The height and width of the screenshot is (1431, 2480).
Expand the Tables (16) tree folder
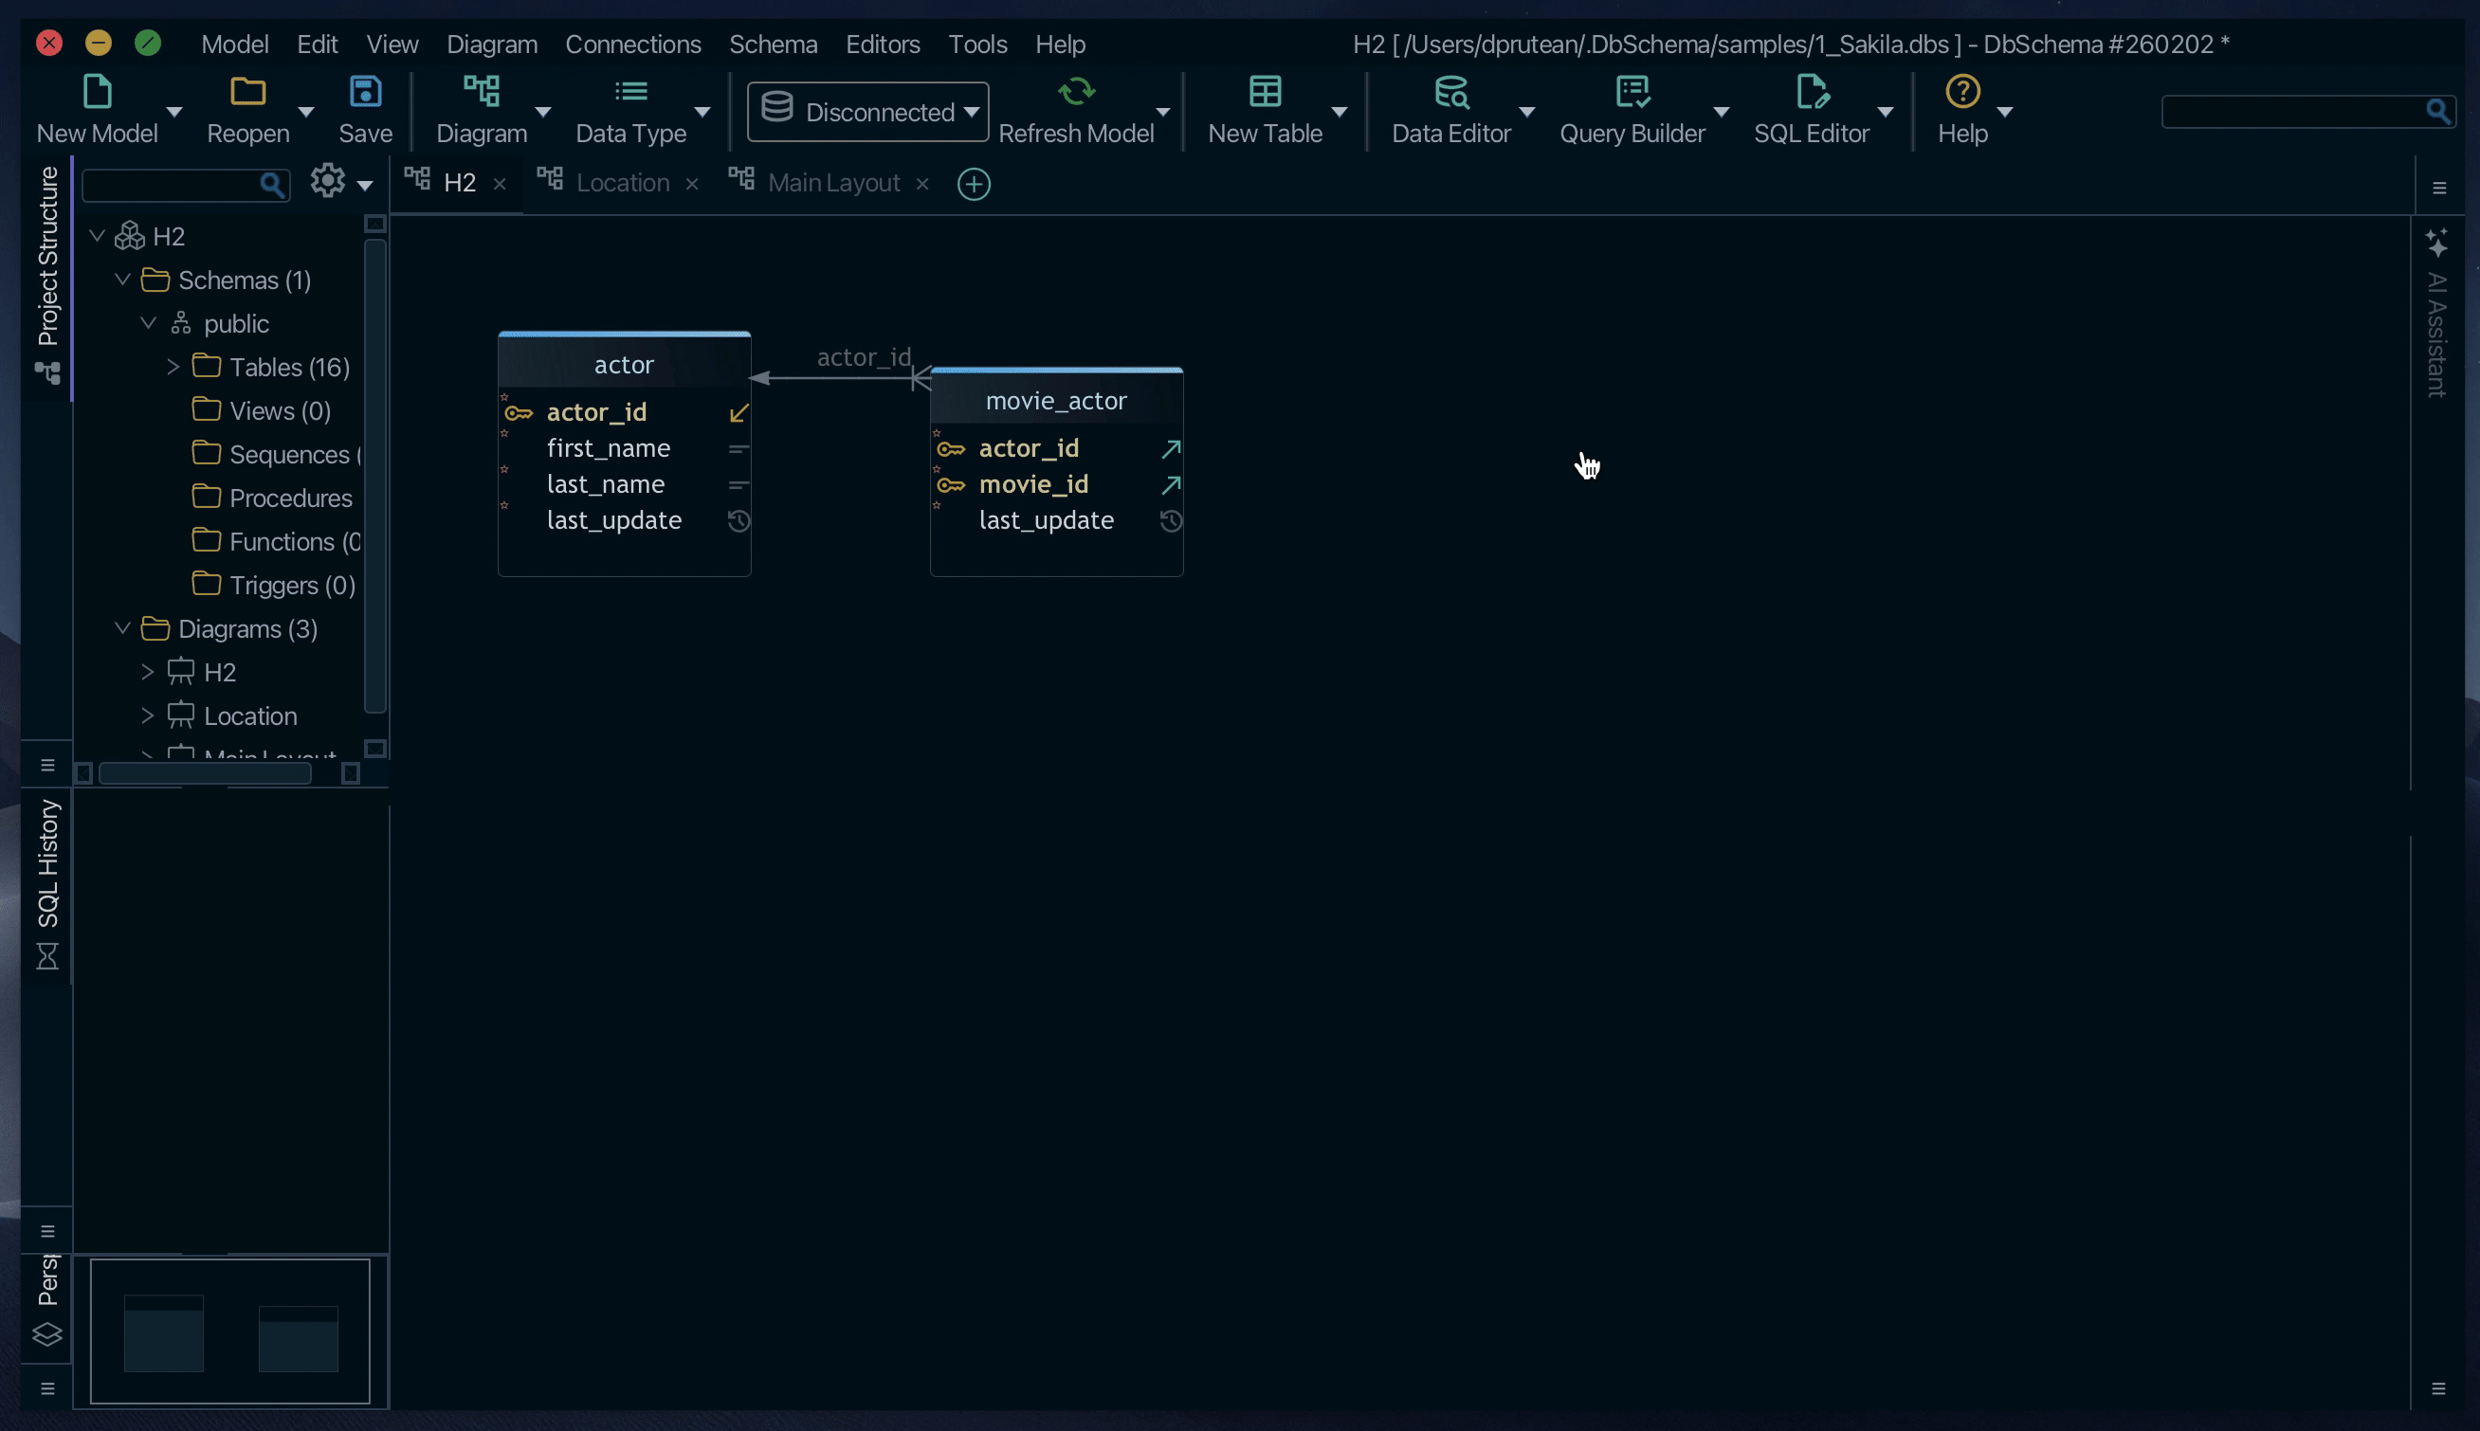(x=173, y=368)
